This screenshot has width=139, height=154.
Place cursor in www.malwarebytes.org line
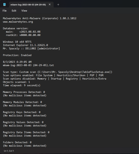click(x=18, y=22)
